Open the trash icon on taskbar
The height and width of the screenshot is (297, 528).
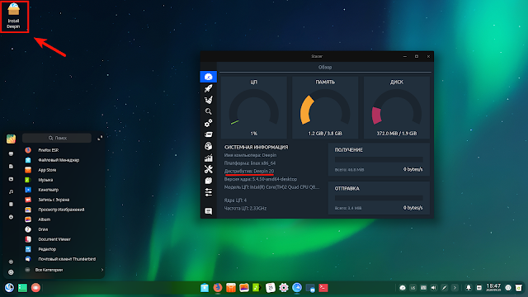pyautogui.click(x=519, y=288)
